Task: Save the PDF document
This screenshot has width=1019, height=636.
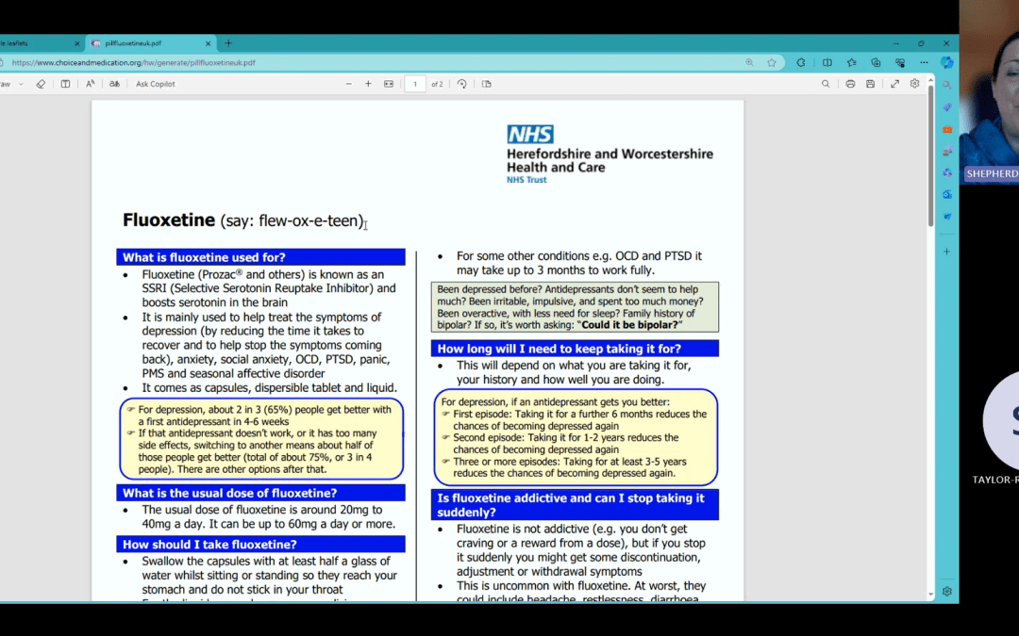Action: (x=869, y=83)
